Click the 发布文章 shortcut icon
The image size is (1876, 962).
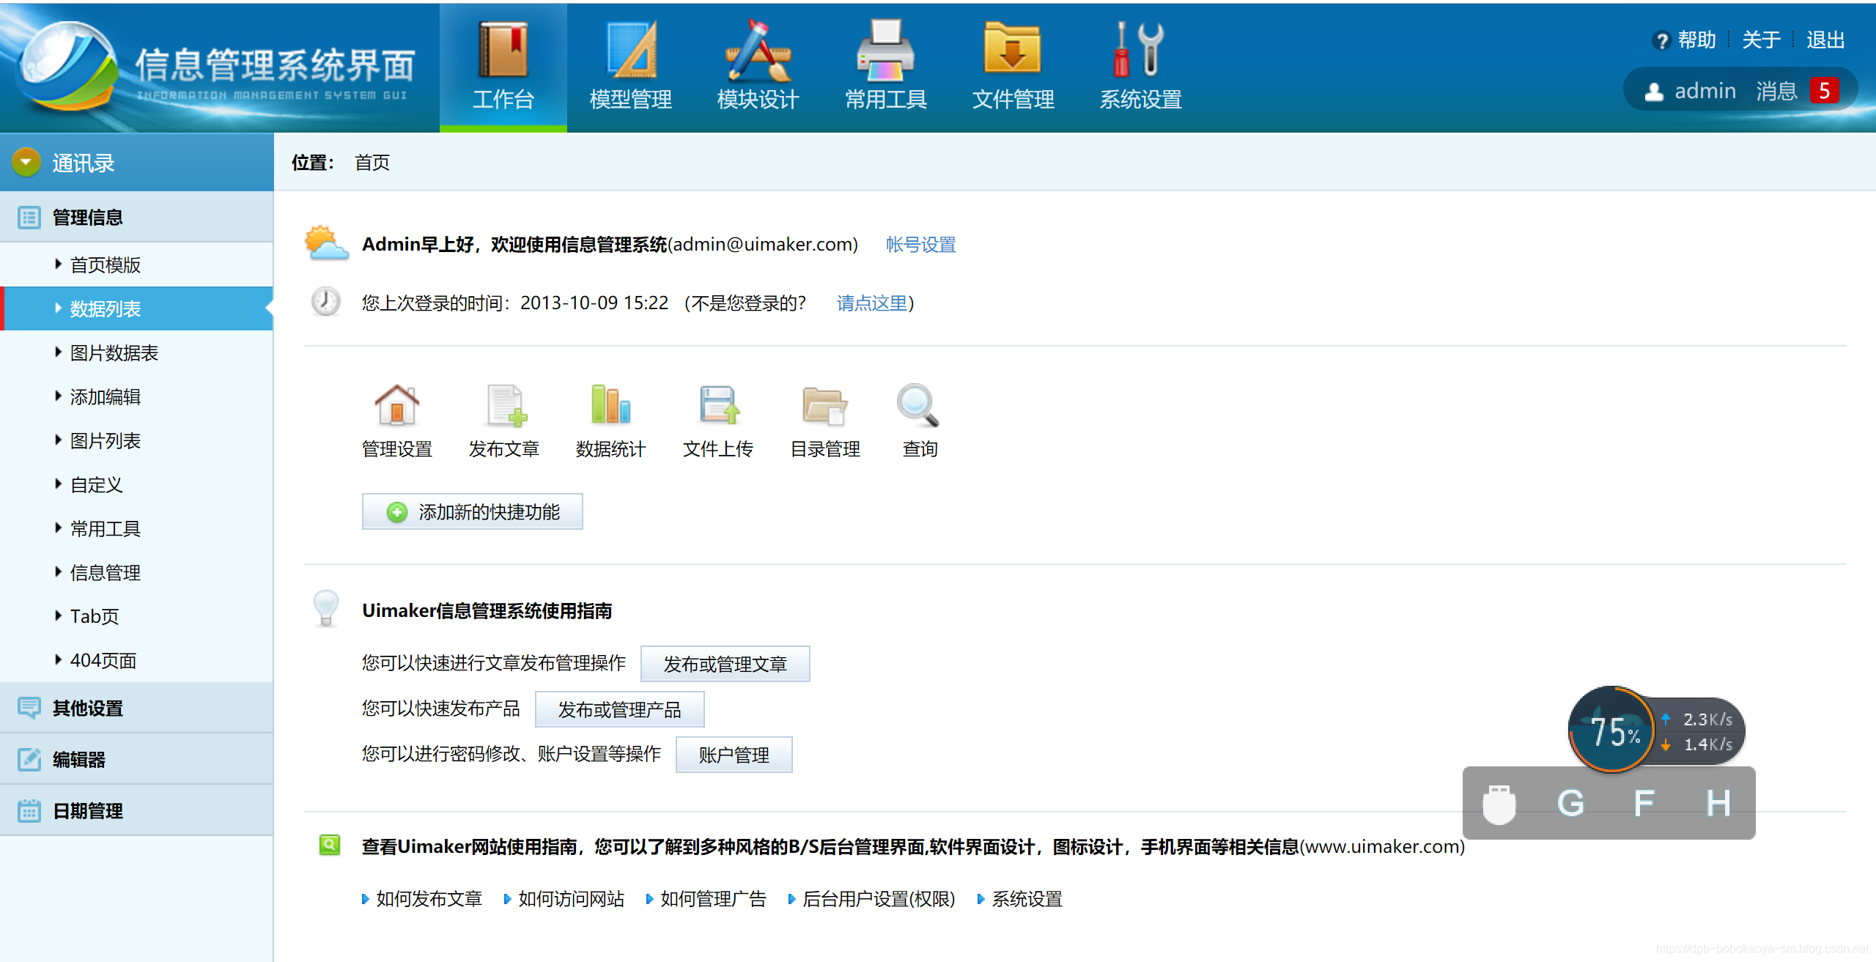504,407
